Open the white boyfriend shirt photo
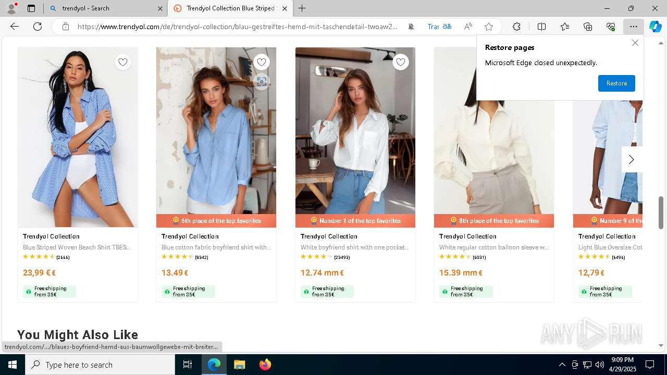Viewport: 667px width, 375px height. coord(355,131)
